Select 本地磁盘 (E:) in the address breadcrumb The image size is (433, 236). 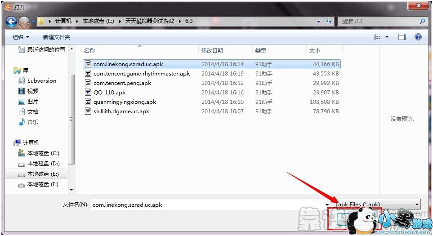[x=98, y=21]
